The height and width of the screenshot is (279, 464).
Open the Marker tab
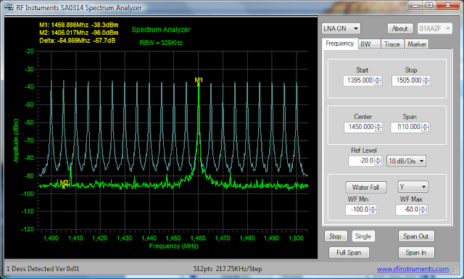[417, 44]
